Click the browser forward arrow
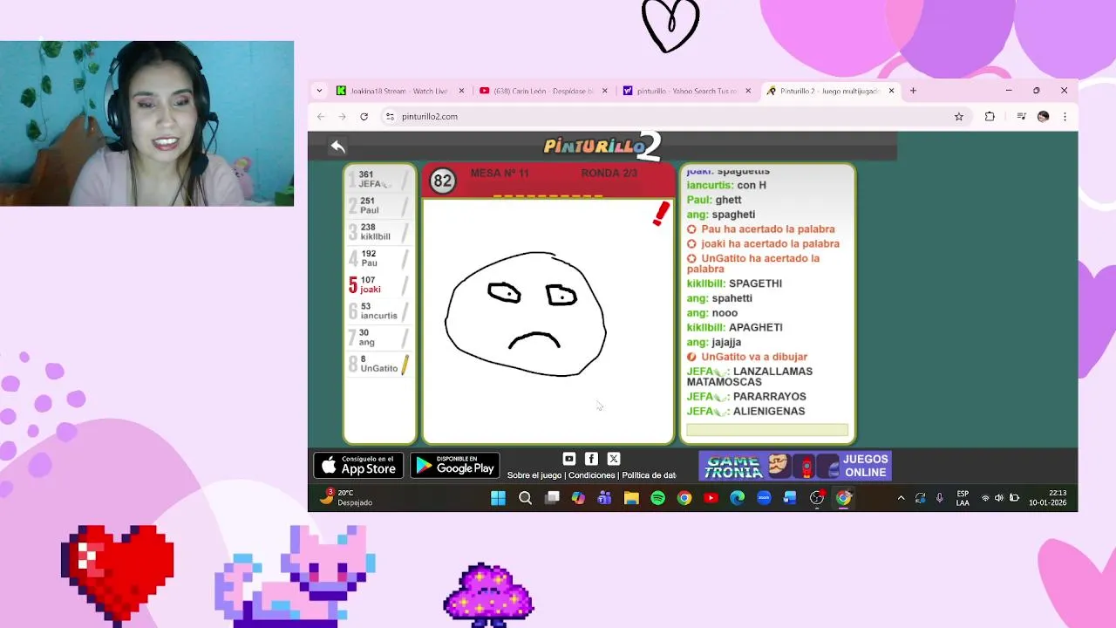 (x=343, y=117)
